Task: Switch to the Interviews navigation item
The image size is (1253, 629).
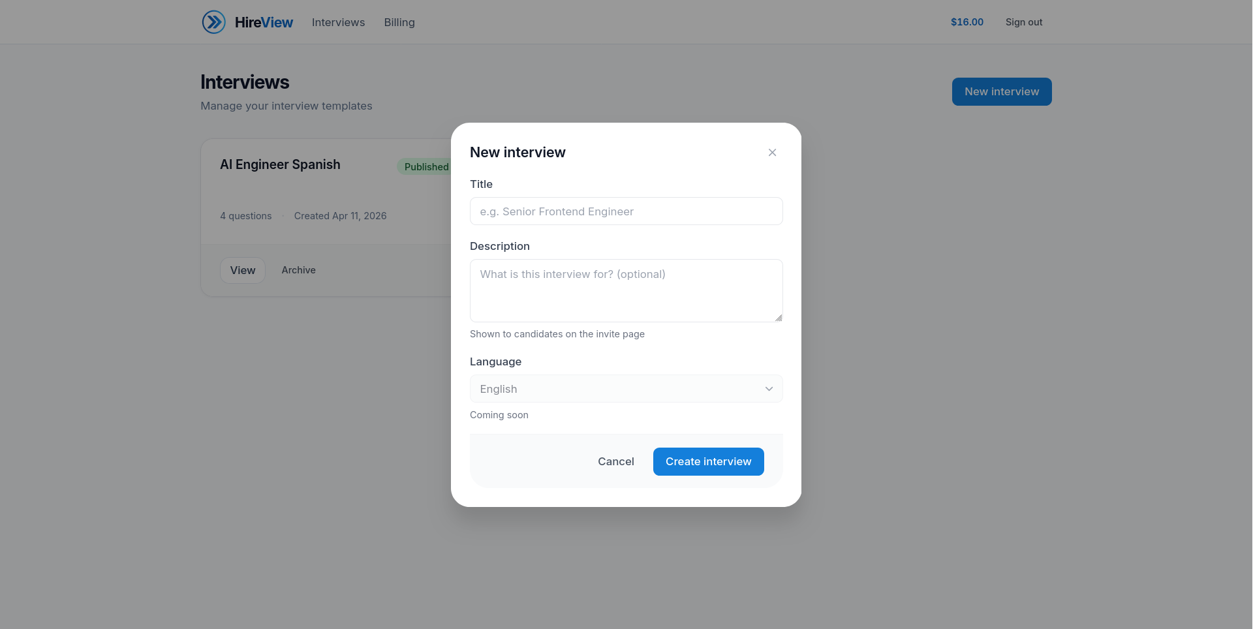Action: (x=338, y=22)
